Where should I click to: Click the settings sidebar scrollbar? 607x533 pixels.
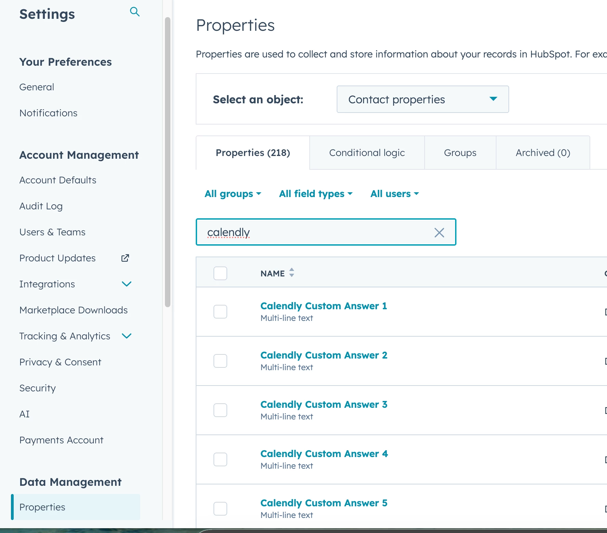(x=167, y=162)
